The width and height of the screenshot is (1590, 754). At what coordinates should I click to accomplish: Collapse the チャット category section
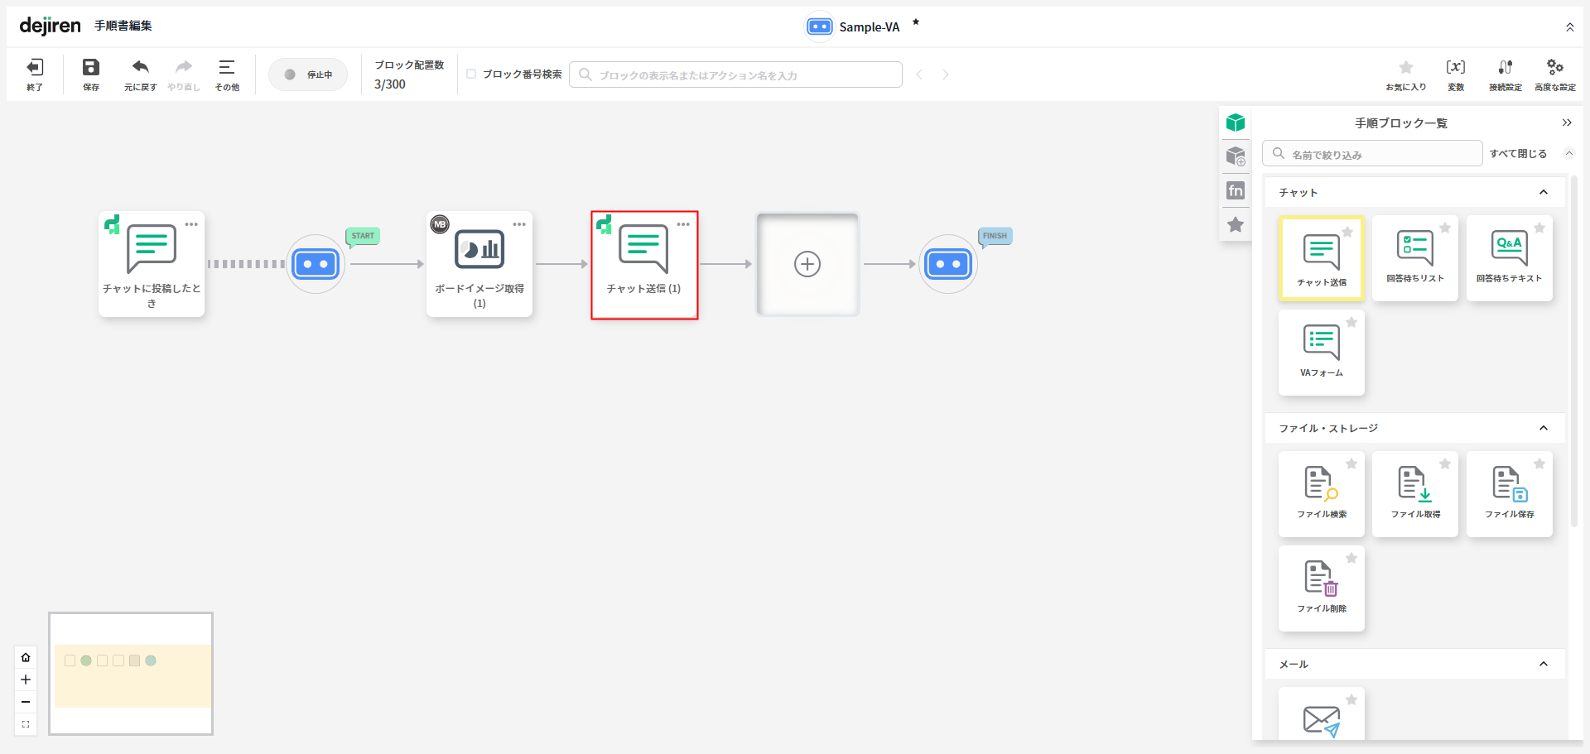pyautogui.click(x=1543, y=192)
